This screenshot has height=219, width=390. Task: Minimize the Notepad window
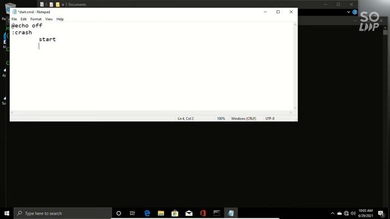tap(265, 12)
